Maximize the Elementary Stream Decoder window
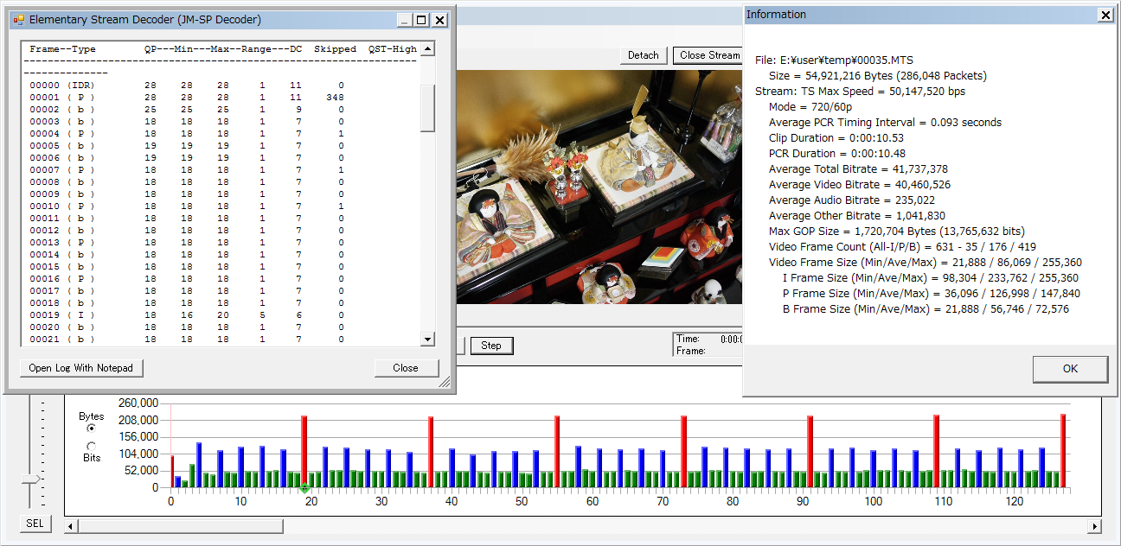Screen dimensions: 1121x546 421,20
